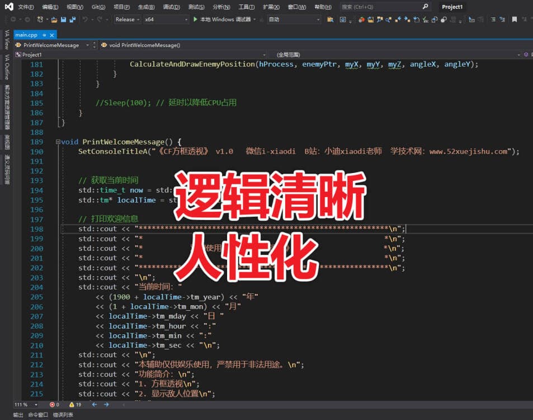The image size is (533, 420).
Task: Click the yellow warning count indicator
Action: [72, 404]
